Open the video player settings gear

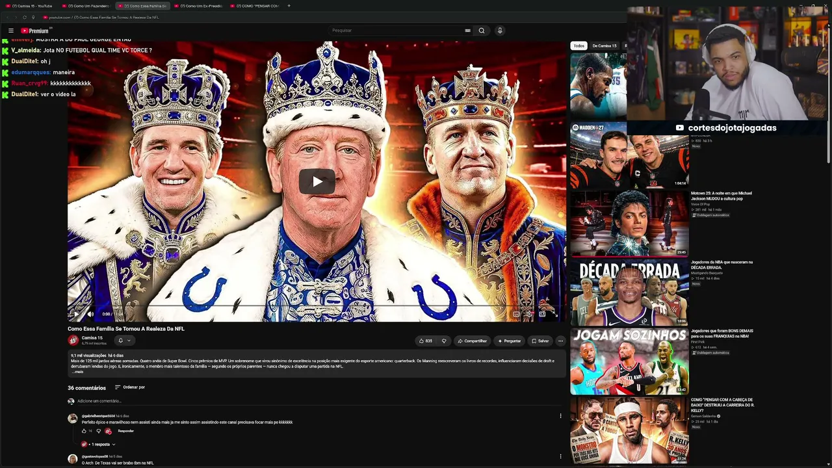click(x=529, y=314)
